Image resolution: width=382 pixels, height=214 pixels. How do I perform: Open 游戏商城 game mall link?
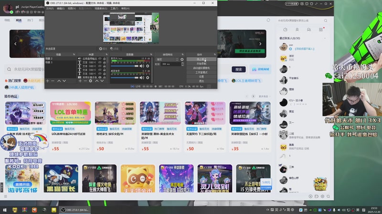tap(260, 69)
